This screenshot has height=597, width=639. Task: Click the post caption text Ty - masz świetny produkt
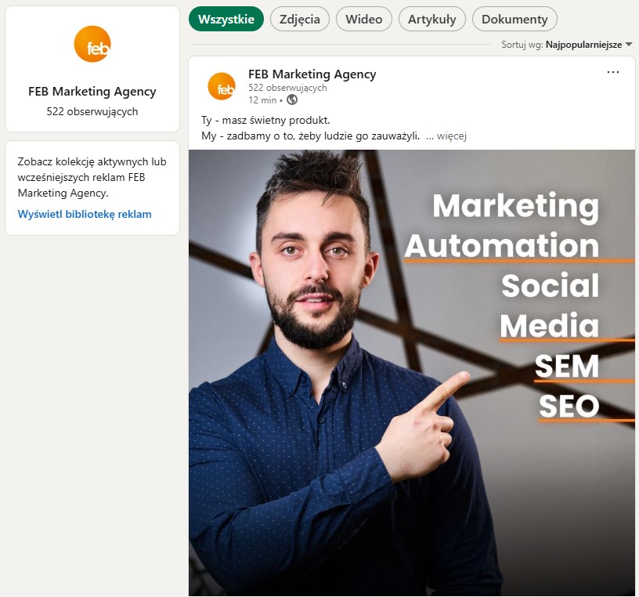265,121
